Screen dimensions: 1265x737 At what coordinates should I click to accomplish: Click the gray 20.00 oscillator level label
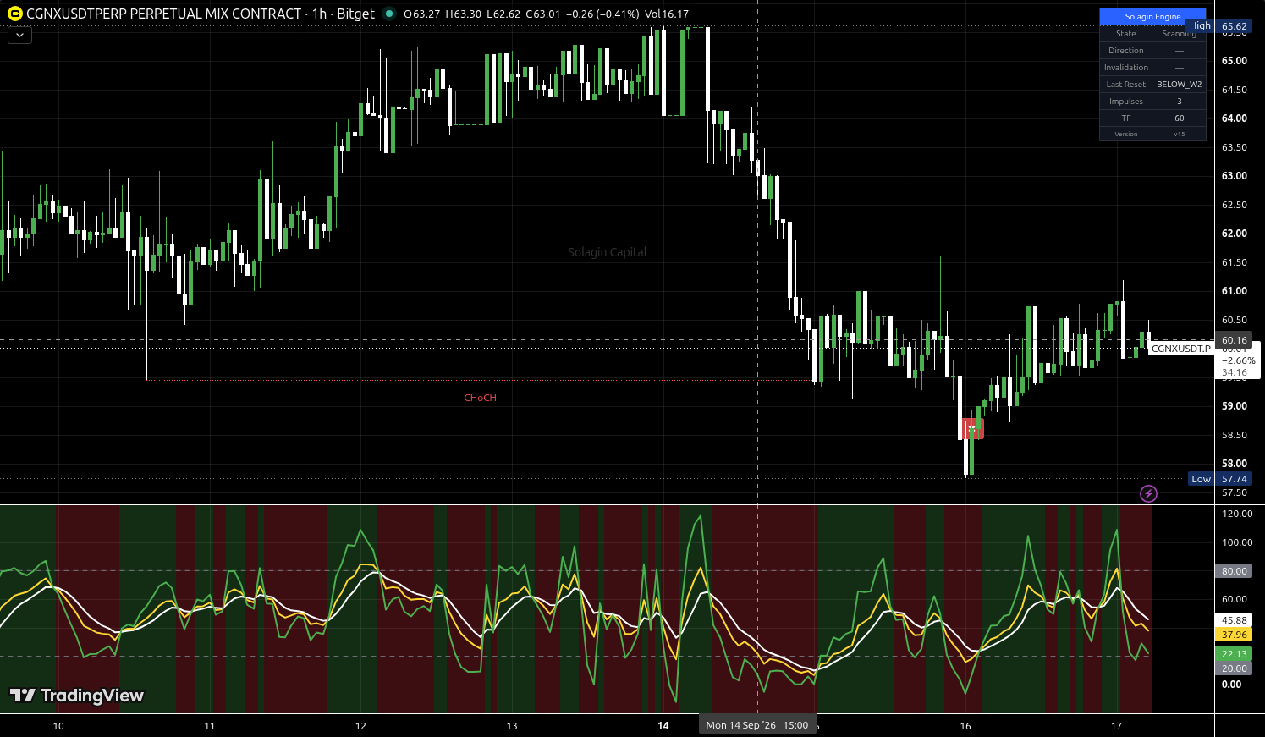click(1234, 668)
